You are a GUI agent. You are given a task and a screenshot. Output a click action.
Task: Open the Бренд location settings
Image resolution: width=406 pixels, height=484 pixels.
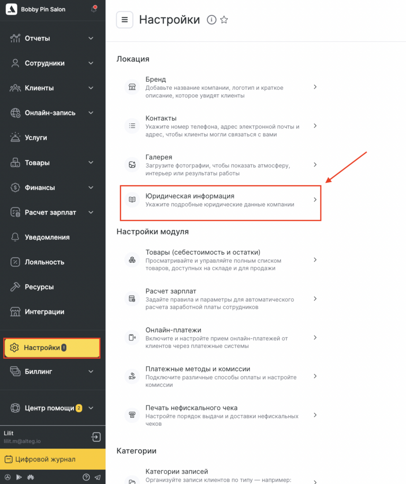tap(221, 87)
